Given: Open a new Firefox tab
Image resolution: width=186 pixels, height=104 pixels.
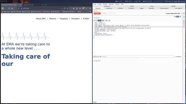Looking at the screenshot, I should click(x=46, y=5).
